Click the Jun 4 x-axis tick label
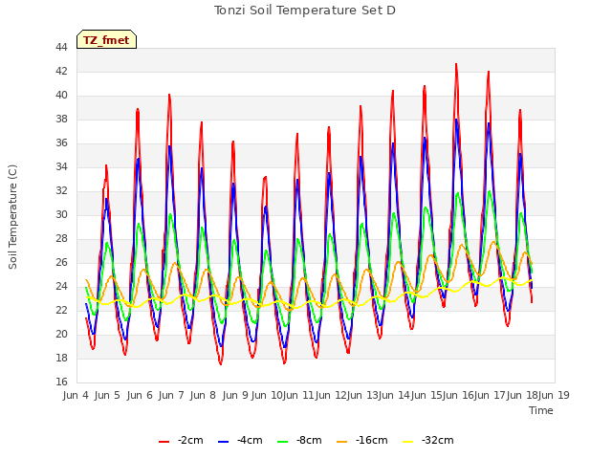Image resolution: width=612 pixels, height=459 pixels. pos(76,395)
